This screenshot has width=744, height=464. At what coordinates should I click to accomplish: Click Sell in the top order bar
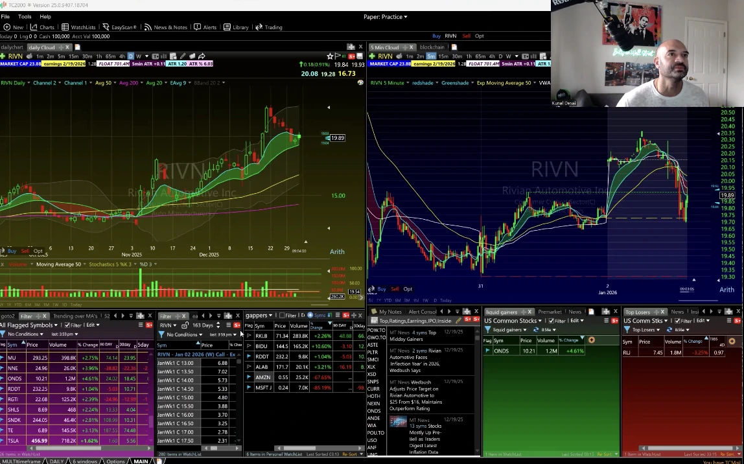point(467,36)
